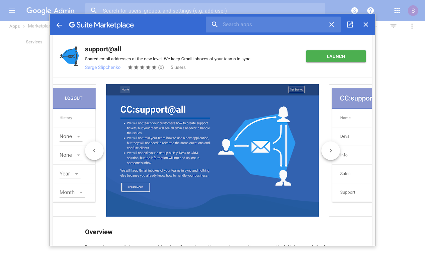Click the Services label
The height and width of the screenshot is (265, 425).
coord(34,42)
